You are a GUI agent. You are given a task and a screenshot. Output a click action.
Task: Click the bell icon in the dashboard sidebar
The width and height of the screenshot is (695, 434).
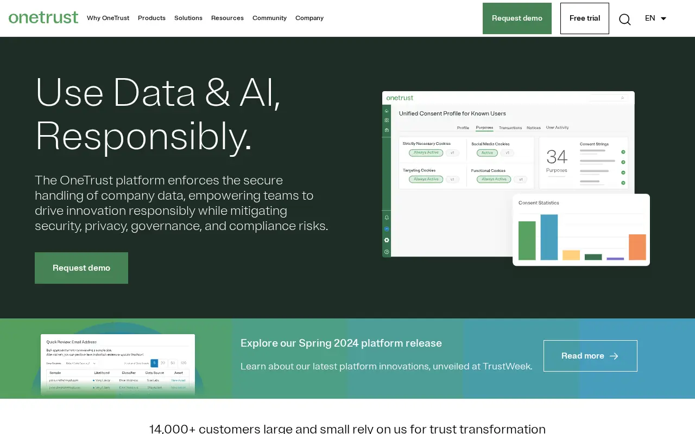tap(387, 217)
